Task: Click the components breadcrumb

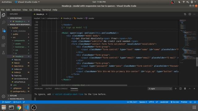Action: (52, 18)
